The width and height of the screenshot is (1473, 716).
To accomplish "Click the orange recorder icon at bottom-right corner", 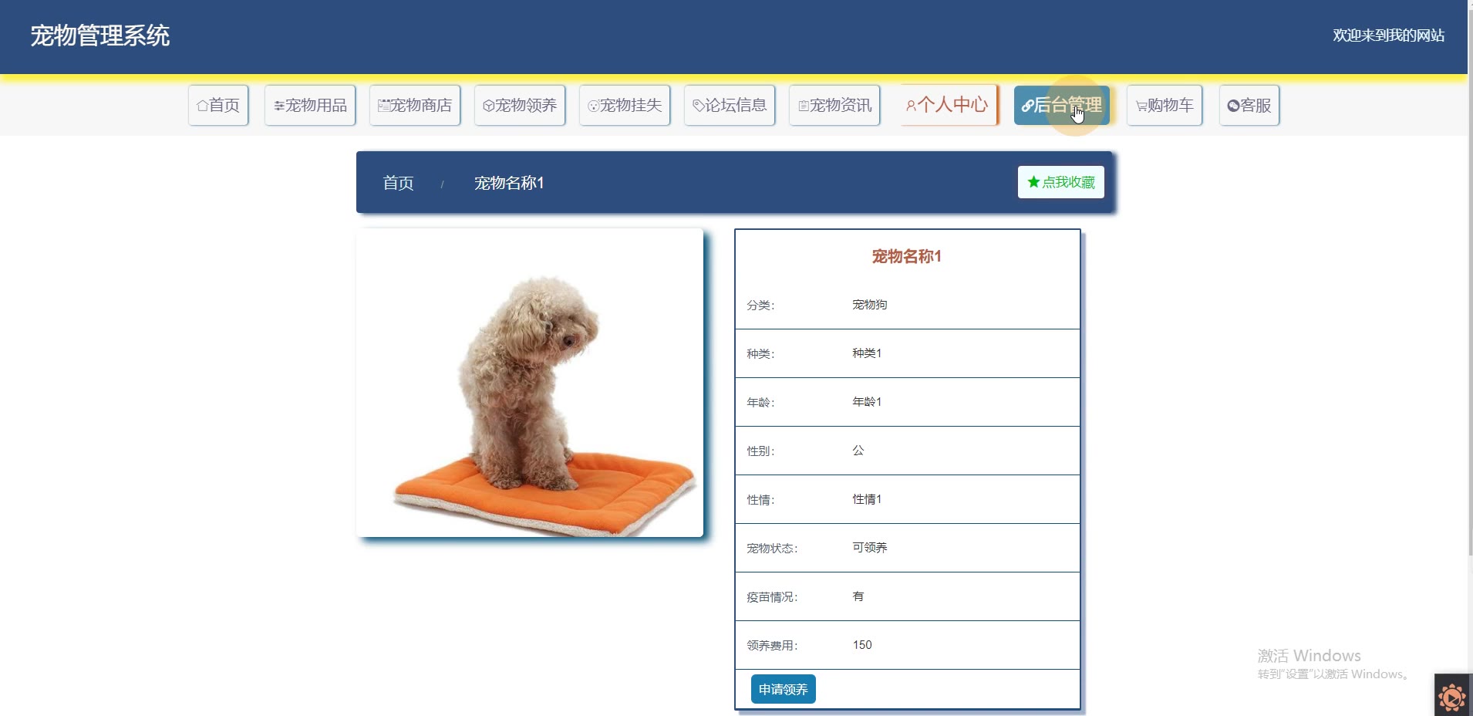I will (x=1452, y=697).
